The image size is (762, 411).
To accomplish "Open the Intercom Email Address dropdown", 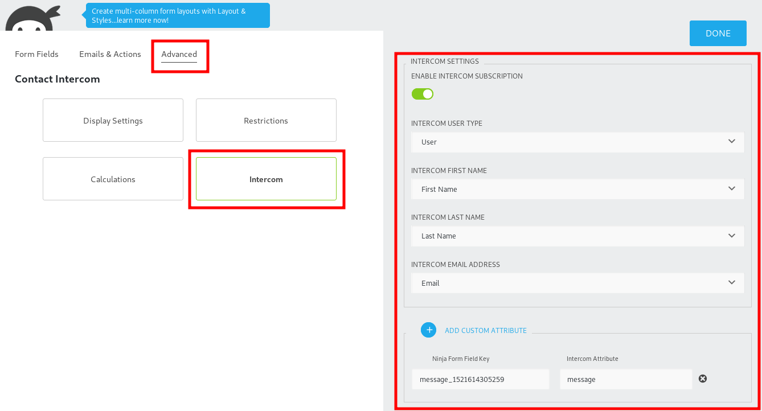I will (577, 283).
